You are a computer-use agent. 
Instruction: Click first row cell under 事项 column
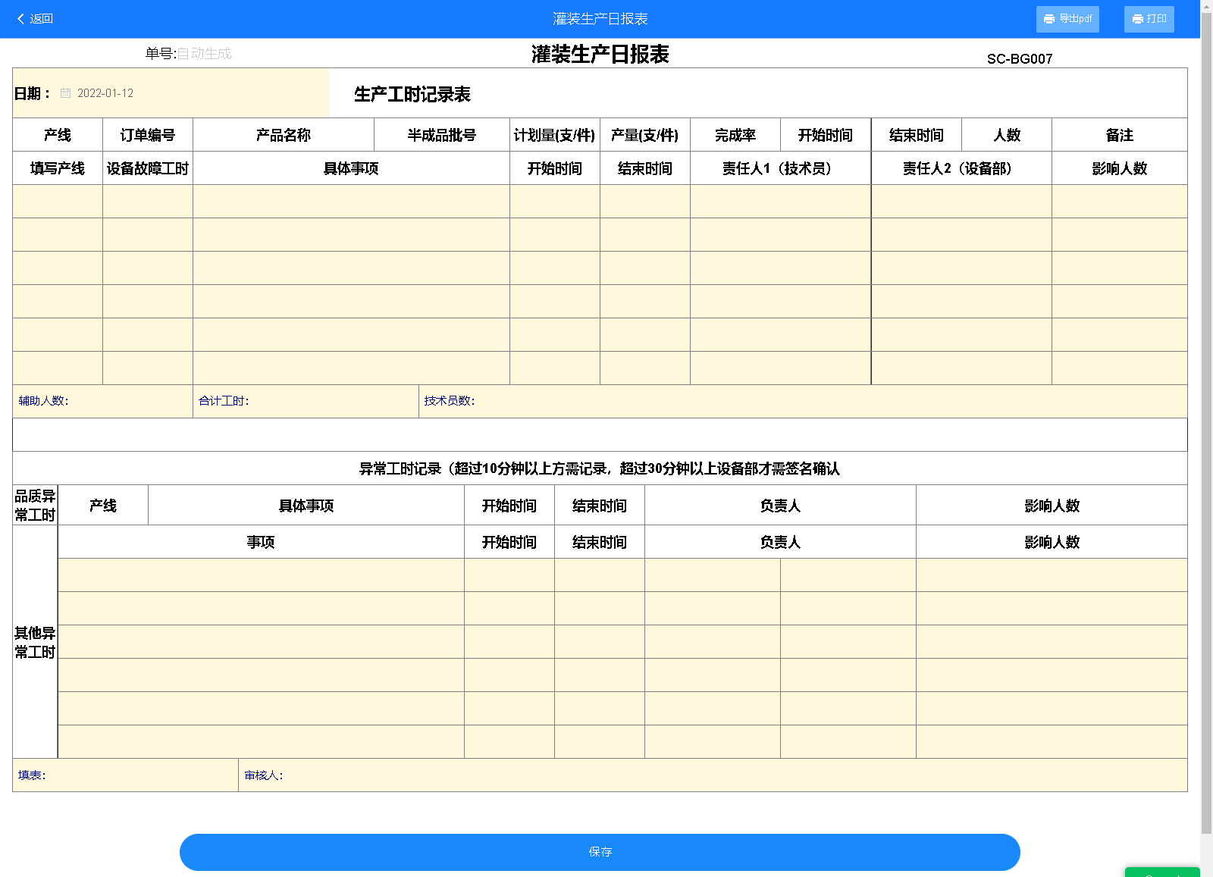point(261,575)
